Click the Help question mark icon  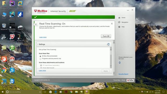click(119, 27)
